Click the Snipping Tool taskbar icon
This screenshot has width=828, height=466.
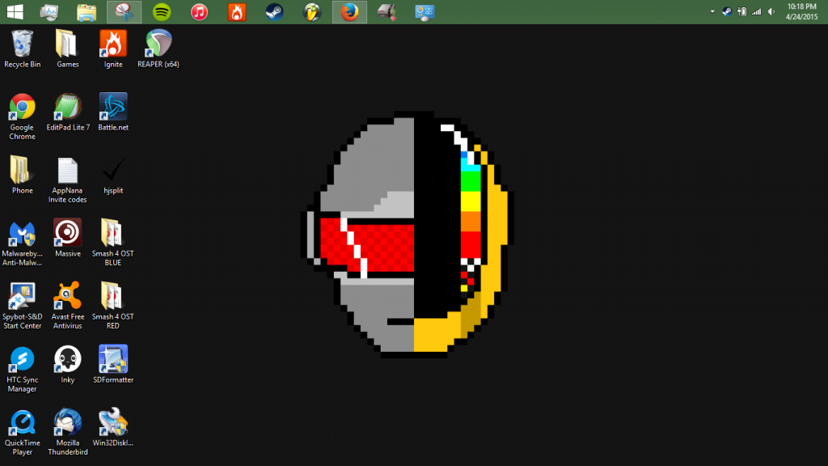point(124,12)
